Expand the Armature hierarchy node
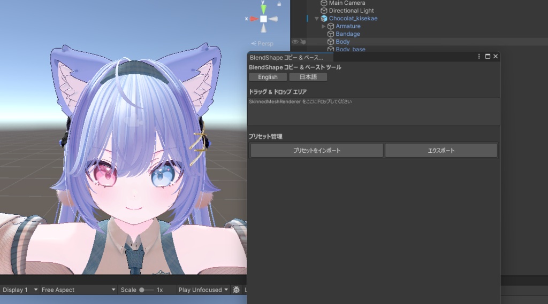 324,26
